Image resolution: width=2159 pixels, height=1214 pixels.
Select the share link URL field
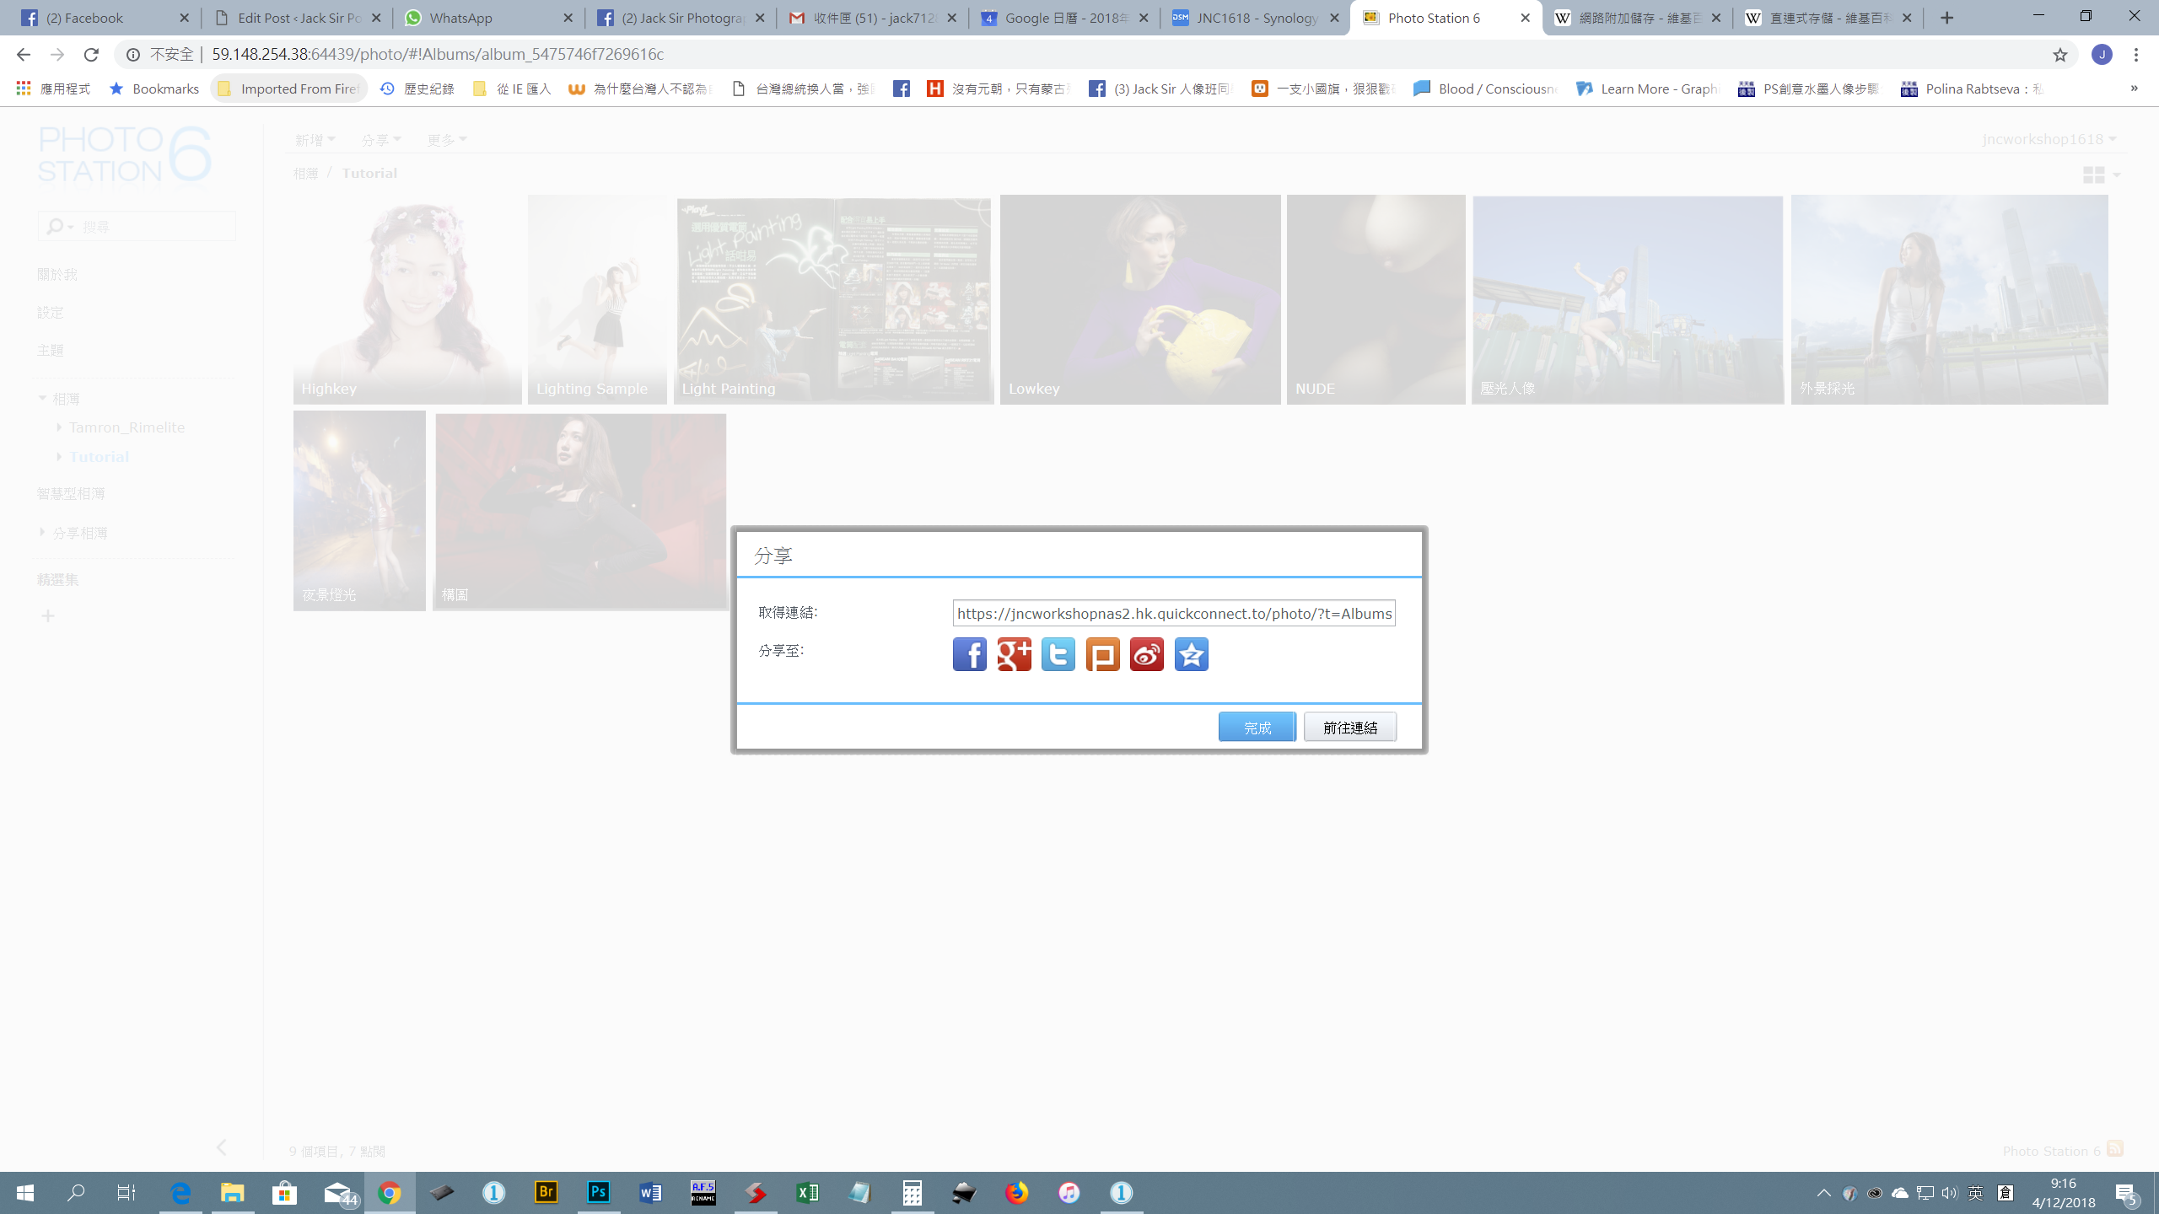click(1174, 613)
